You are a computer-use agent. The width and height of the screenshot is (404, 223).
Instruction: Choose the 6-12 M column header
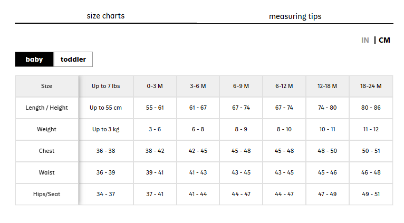point(284,86)
